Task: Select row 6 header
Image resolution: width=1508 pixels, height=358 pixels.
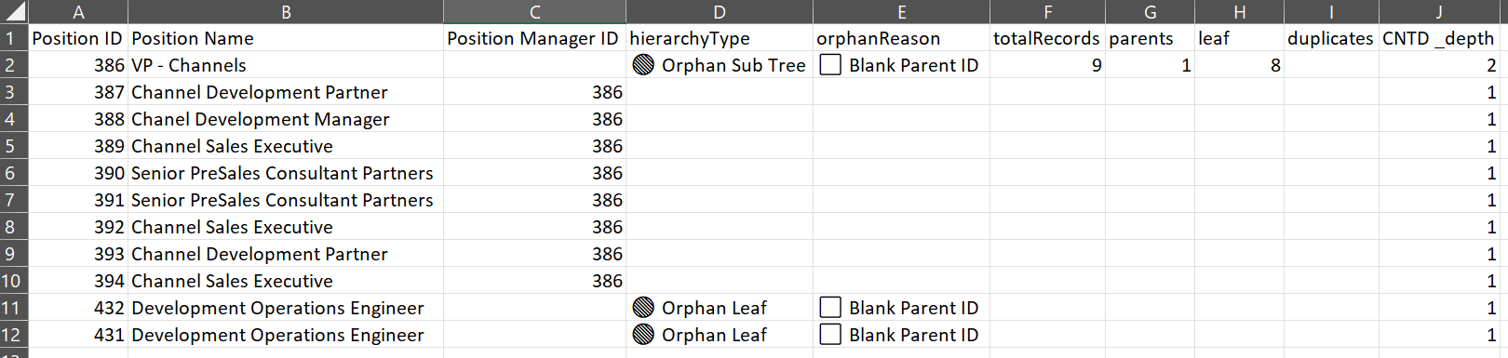Action: pyautogui.click(x=14, y=173)
